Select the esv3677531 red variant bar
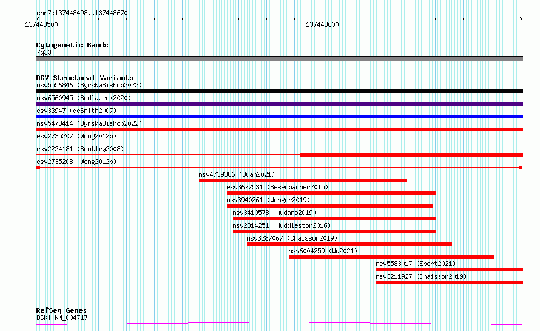540x331 pixels. (x=331, y=193)
